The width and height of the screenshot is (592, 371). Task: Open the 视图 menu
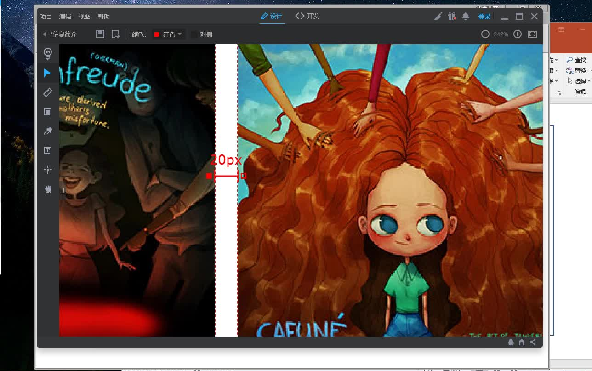pos(85,17)
